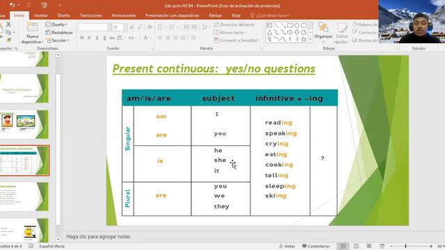Click the Cut scissors icon

click(x=8, y=25)
